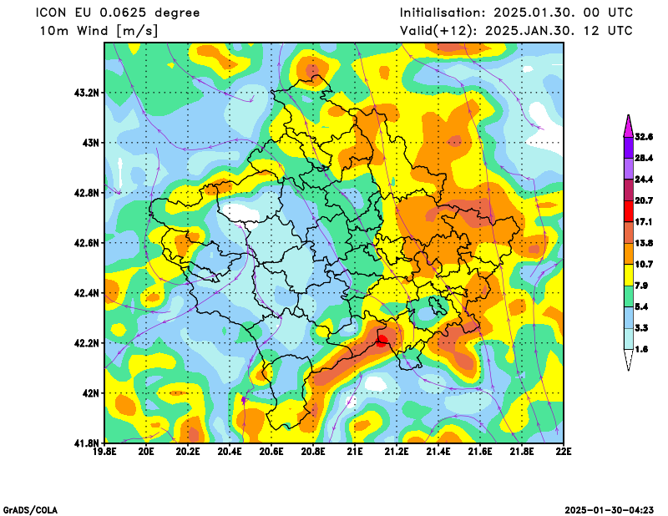Screen dimensions: 668x516
Task: Click the 20E longitude label
Action: pyautogui.click(x=147, y=451)
